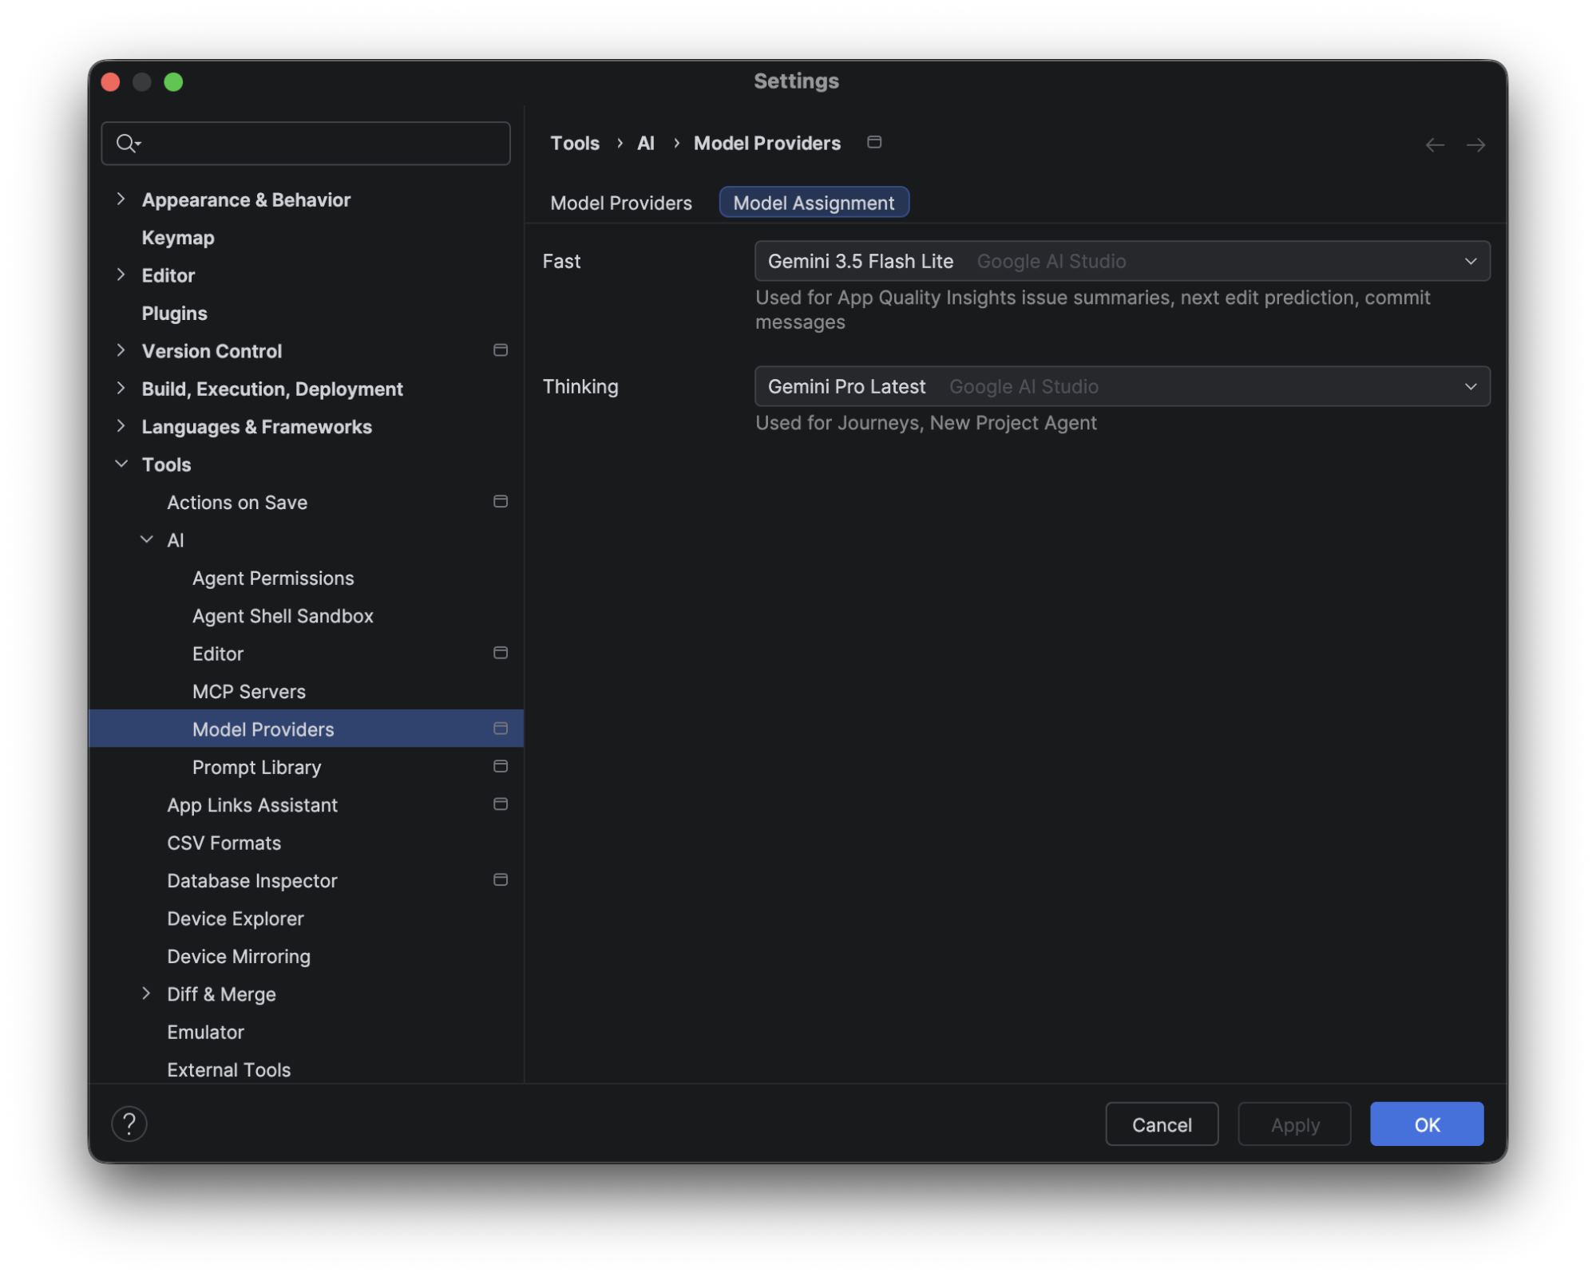Image resolution: width=1596 pixels, height=1280 pixels.
Task: Open Database Inspector settings
Action: (x=252, y=881)
